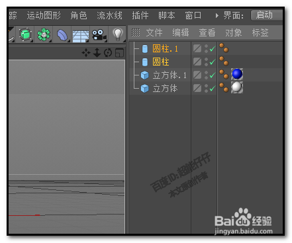Open Object Manager 编辑 menu

(181, 32)
